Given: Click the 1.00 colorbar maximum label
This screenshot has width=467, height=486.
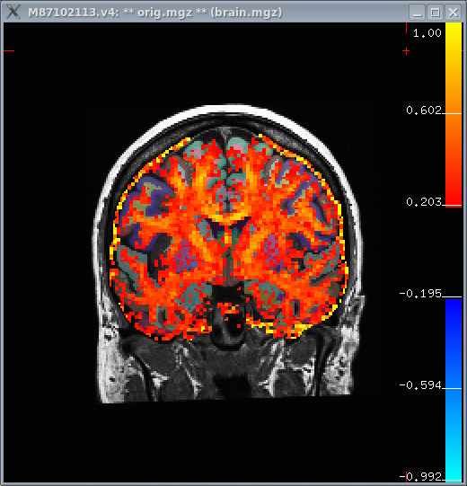Looking at the screenshot, I should pos(427,33).
